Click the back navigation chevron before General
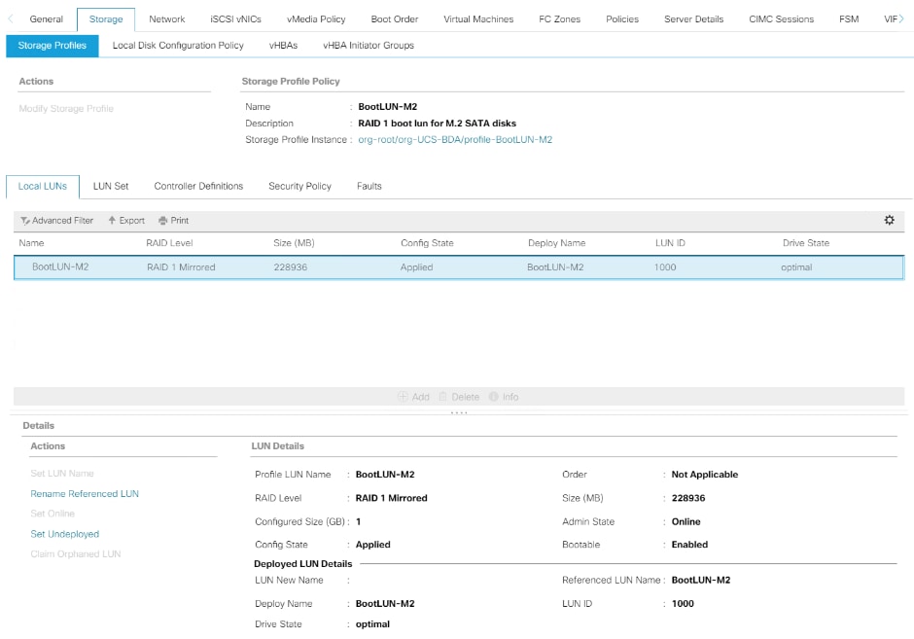 [x=8, y=18]
